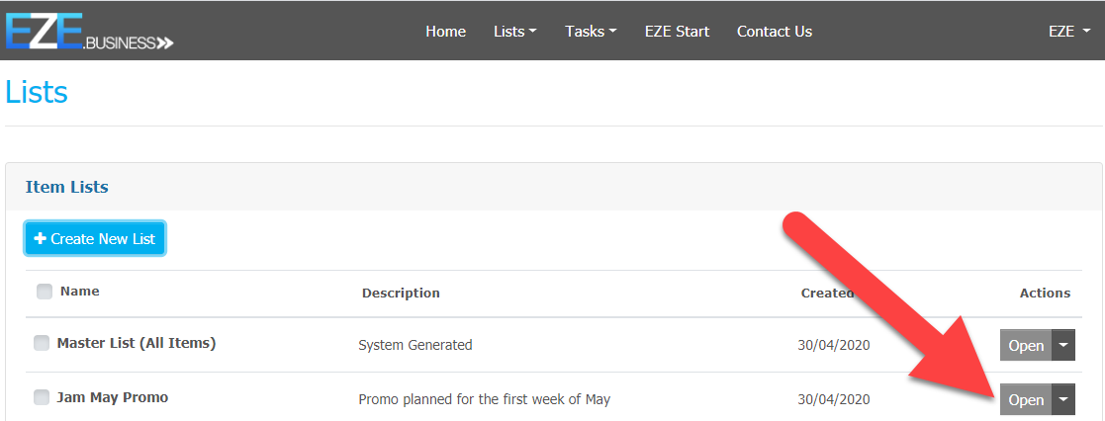Navigate to Contact Us
The width and height of the screenshot is (1105, 421).
click(774, 32)
